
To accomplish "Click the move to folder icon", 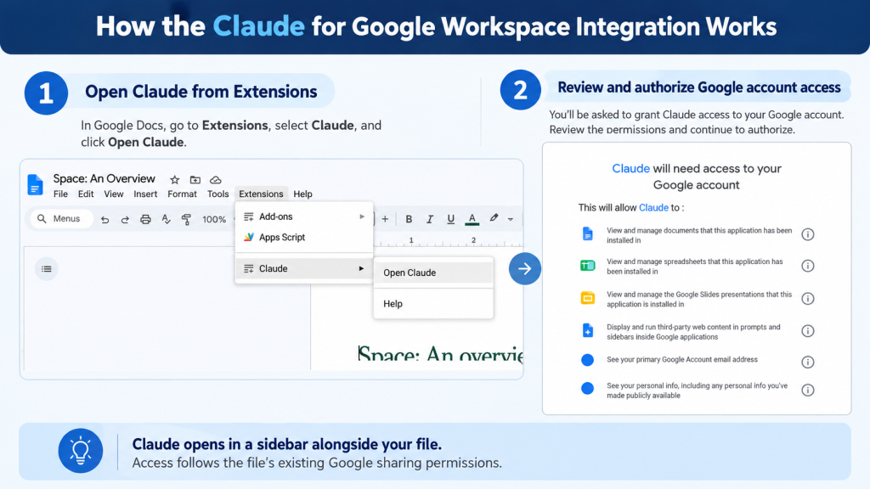I will coord(195,180).
